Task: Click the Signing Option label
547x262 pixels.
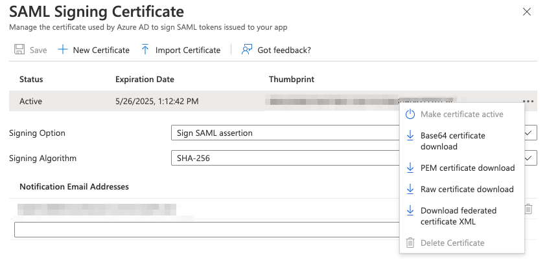Action: click(x=37, y=133)
